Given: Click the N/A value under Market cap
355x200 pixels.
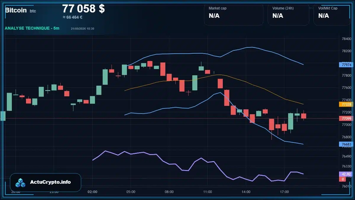Looking at the screenshot, I should pos(214,16).
